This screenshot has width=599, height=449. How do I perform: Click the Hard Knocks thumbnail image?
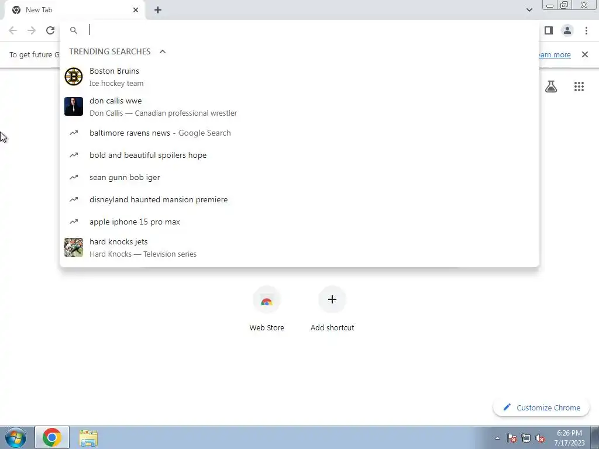click(x=74, y=247)
